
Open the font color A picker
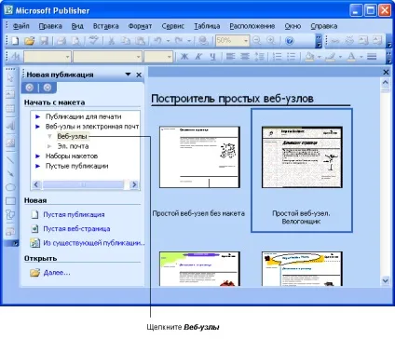[x=351, y=57]
